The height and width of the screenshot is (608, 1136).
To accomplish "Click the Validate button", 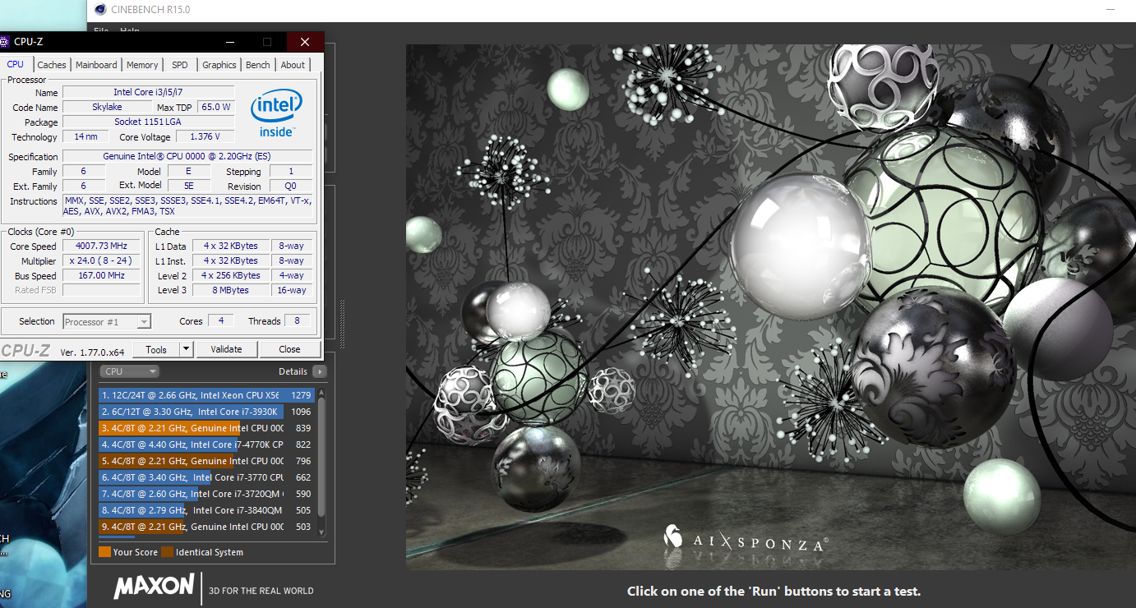I will 226,349.
